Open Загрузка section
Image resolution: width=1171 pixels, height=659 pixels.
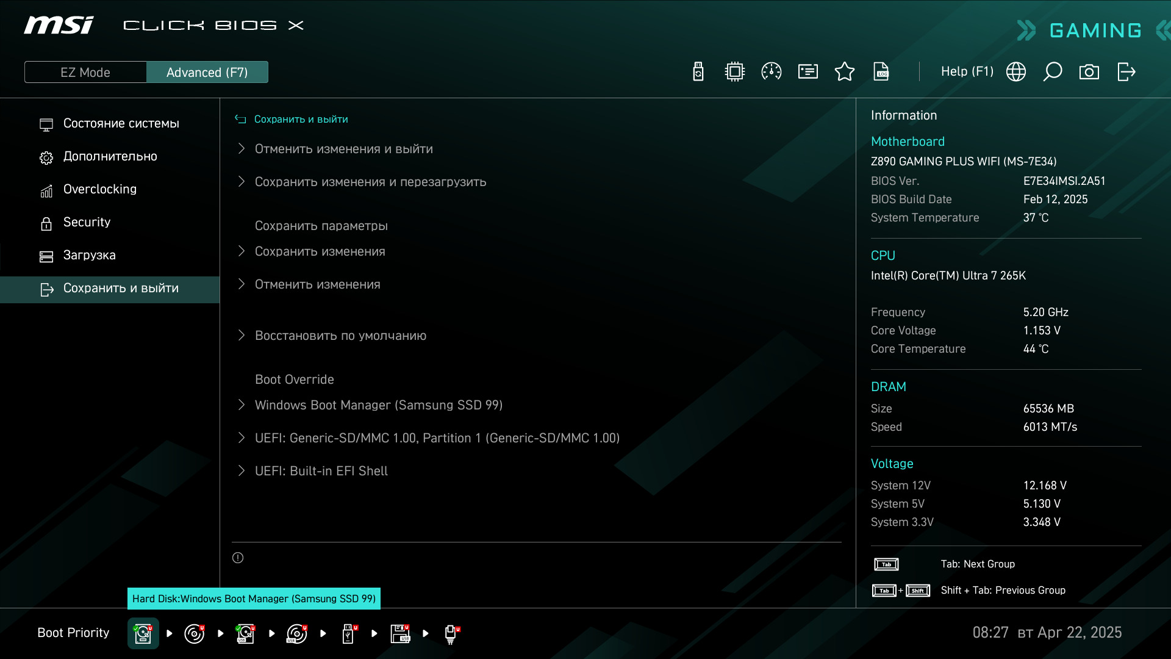point(110,255)
